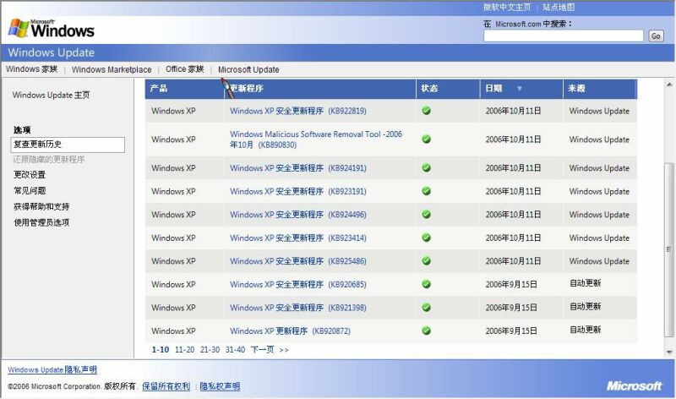Screen dimensions: 676x399
Task: Click 还原隐藏的更新程序 in sidebar
Action: tap(49, 159)
